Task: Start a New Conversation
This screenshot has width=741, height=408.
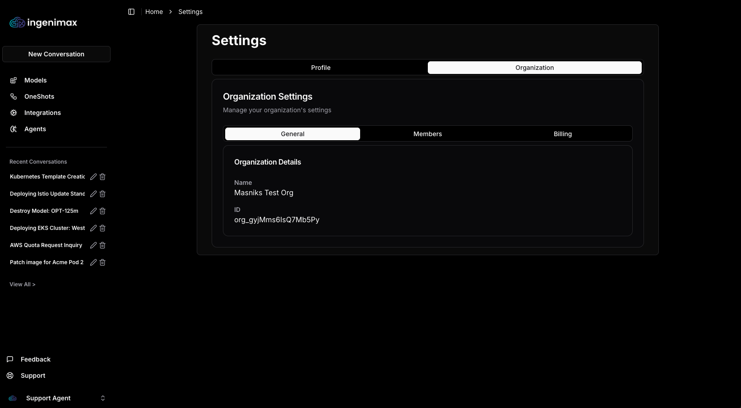Action: 56,54
